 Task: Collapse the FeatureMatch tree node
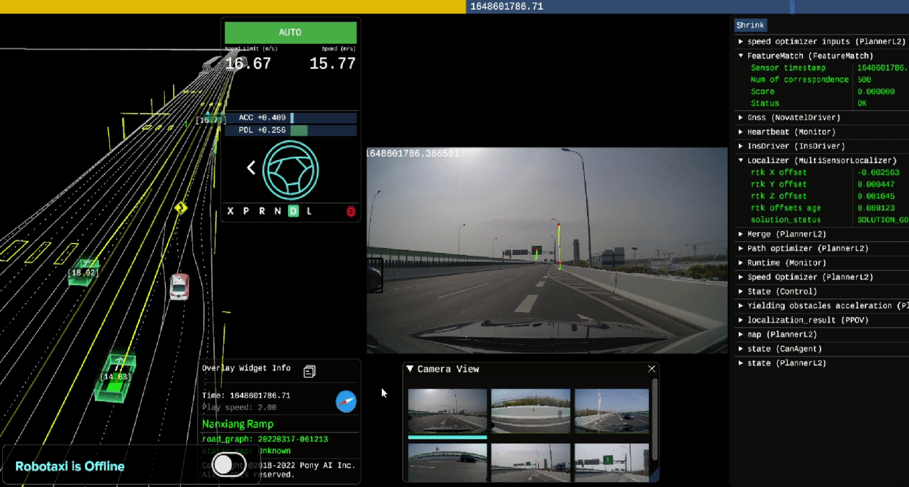pyautogui.click(x=741, y=56)
